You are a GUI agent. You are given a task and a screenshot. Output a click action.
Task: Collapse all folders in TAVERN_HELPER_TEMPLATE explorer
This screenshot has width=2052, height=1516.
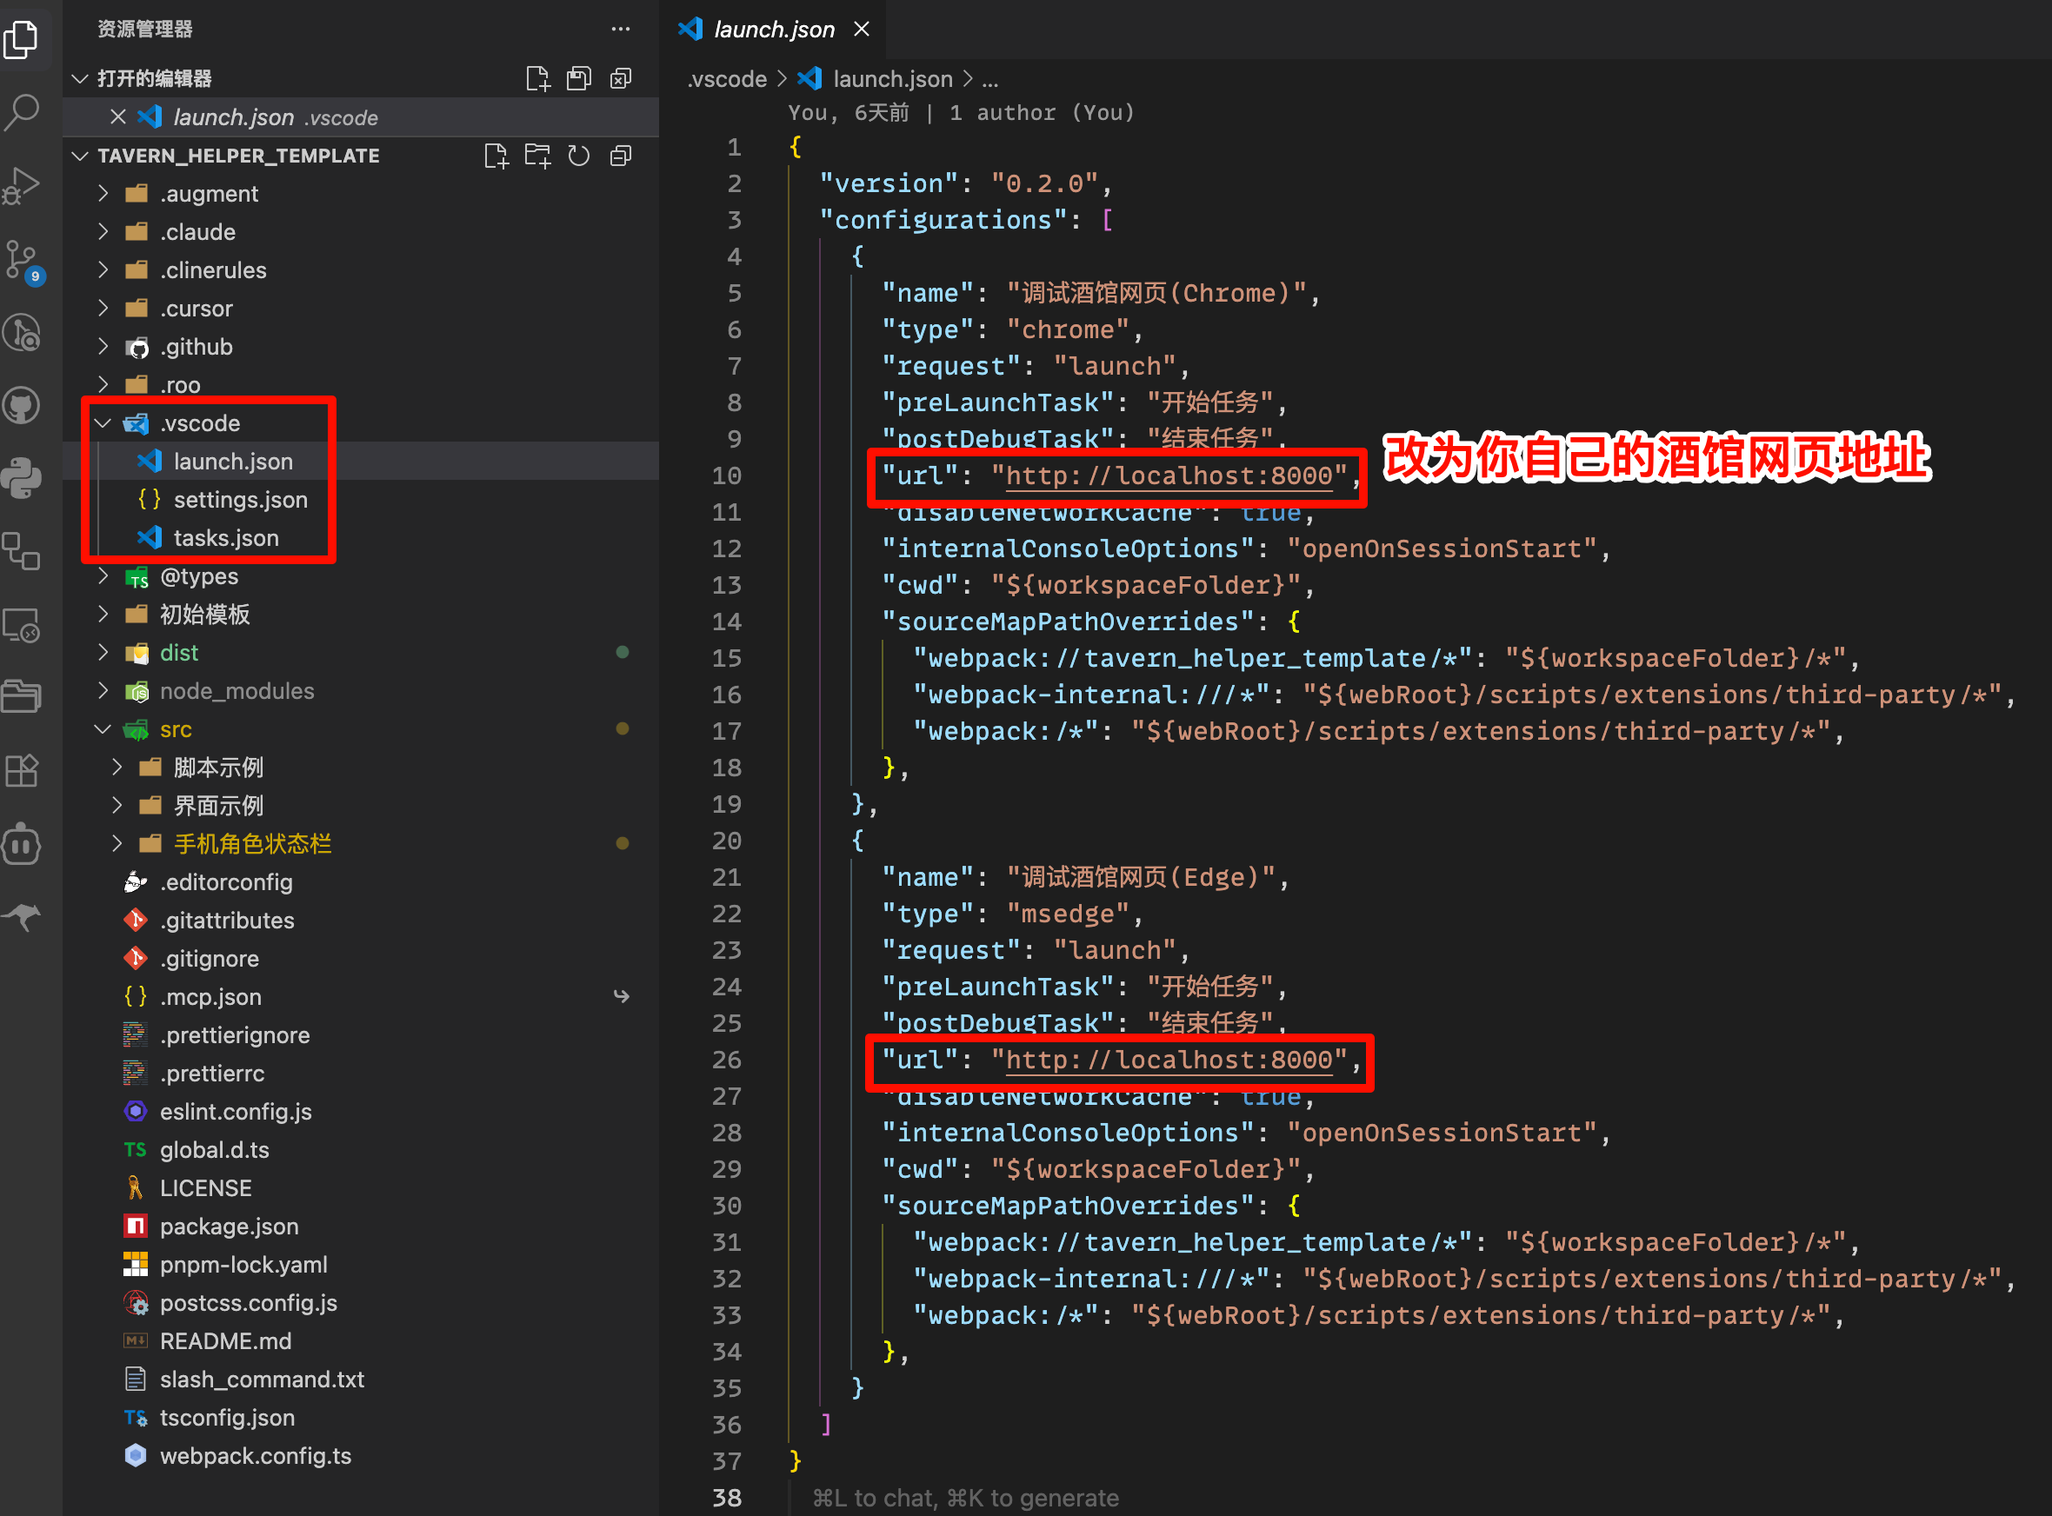(622, 156)
